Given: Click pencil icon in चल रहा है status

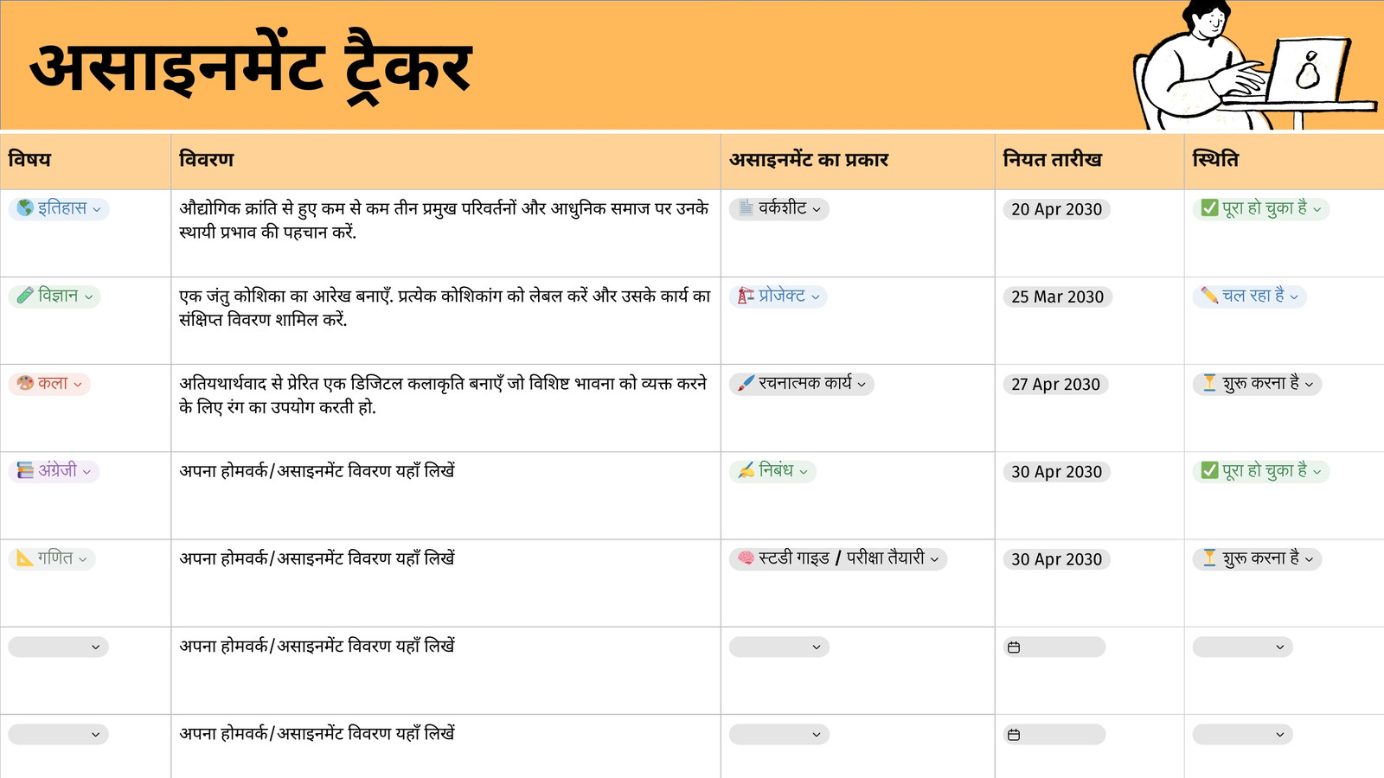Looking at the screenshot, I should coord(1209,296).
